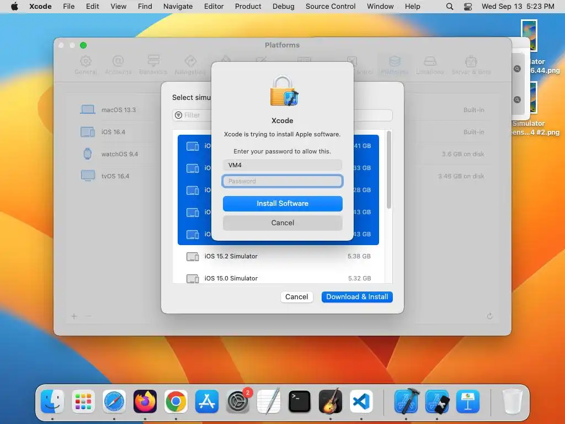Image resolution: width=565 pixels, height=424 pixels.
Task: Click the filter icon in the Filter field
Action: coord(178,115)
